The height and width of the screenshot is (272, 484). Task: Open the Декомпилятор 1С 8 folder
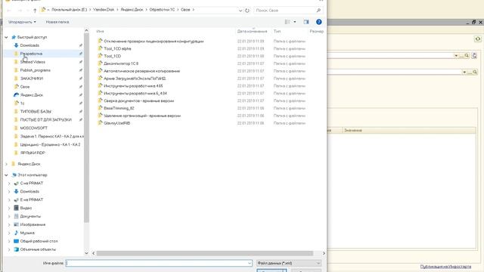[x=121, y=63]
